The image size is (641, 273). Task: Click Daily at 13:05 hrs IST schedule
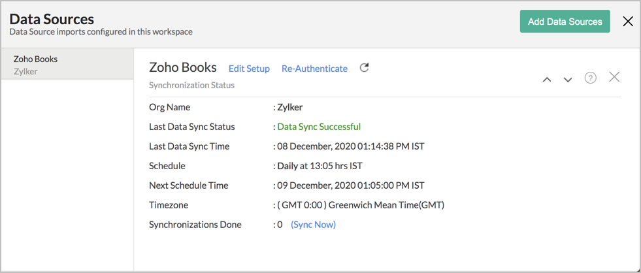(320, 166)
